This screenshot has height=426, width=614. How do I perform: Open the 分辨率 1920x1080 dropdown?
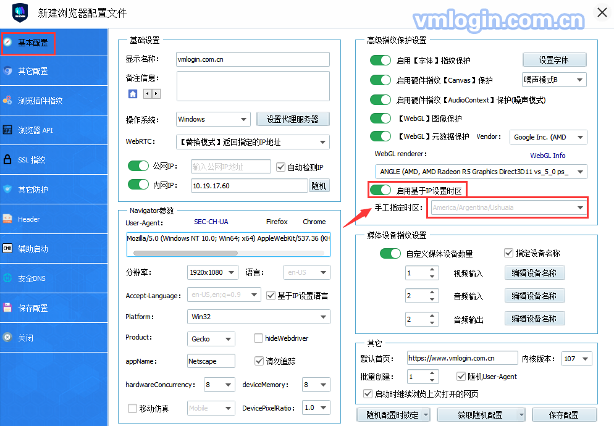212,272
